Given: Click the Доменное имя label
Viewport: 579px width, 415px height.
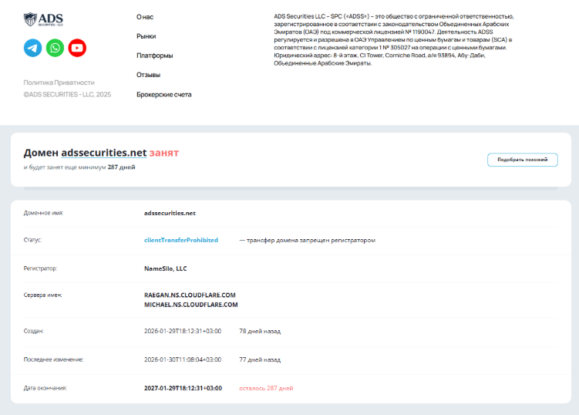Looking at the screenshot, I should click(44, 213).
